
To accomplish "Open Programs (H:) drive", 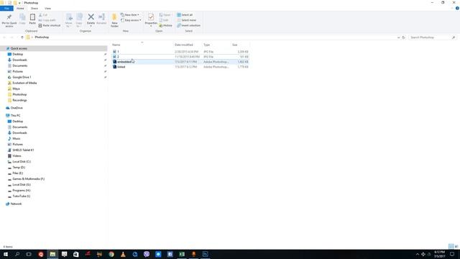I will click(x=21, y=191).
